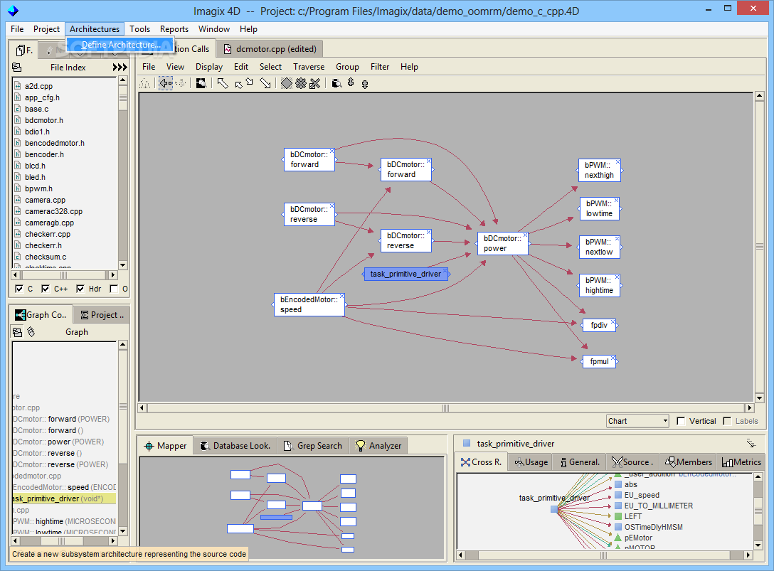774x571 pixels.
Task: Click the File Index tree view icon
Action: (x=17, y=67)
